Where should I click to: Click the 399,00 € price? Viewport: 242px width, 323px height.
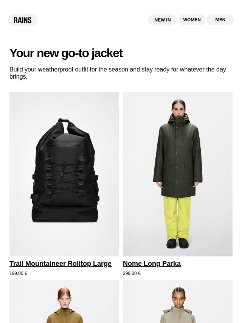[132, 273]
